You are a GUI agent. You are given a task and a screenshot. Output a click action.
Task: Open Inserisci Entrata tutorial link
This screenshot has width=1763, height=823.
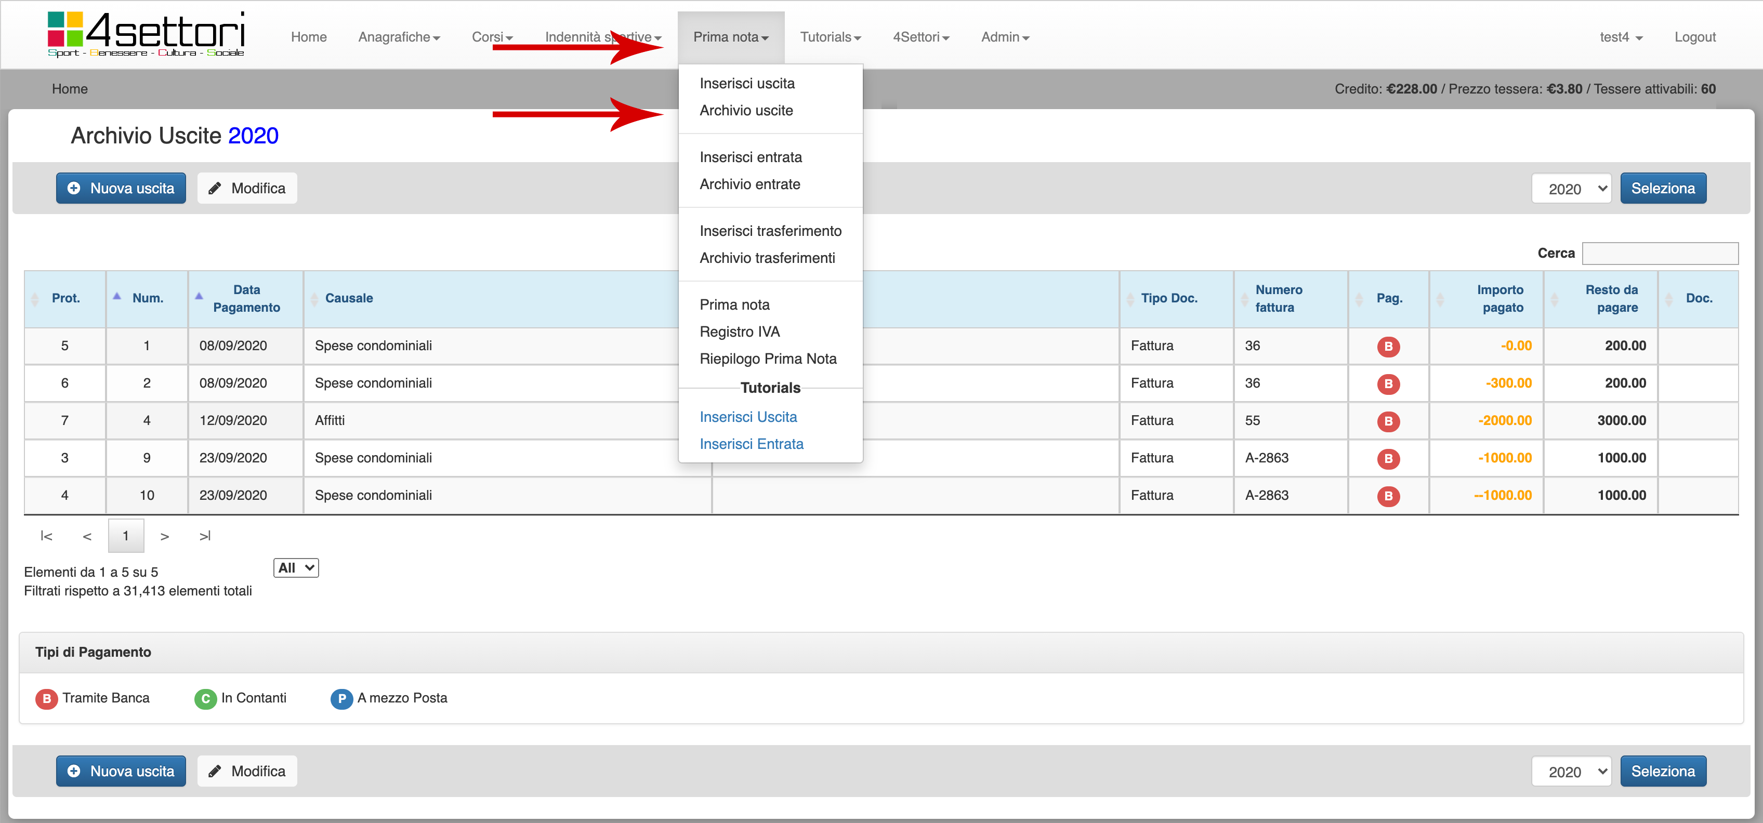tap(751, 444)
